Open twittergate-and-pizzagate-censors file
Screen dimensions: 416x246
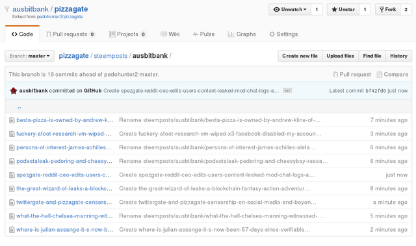(64, 203)
